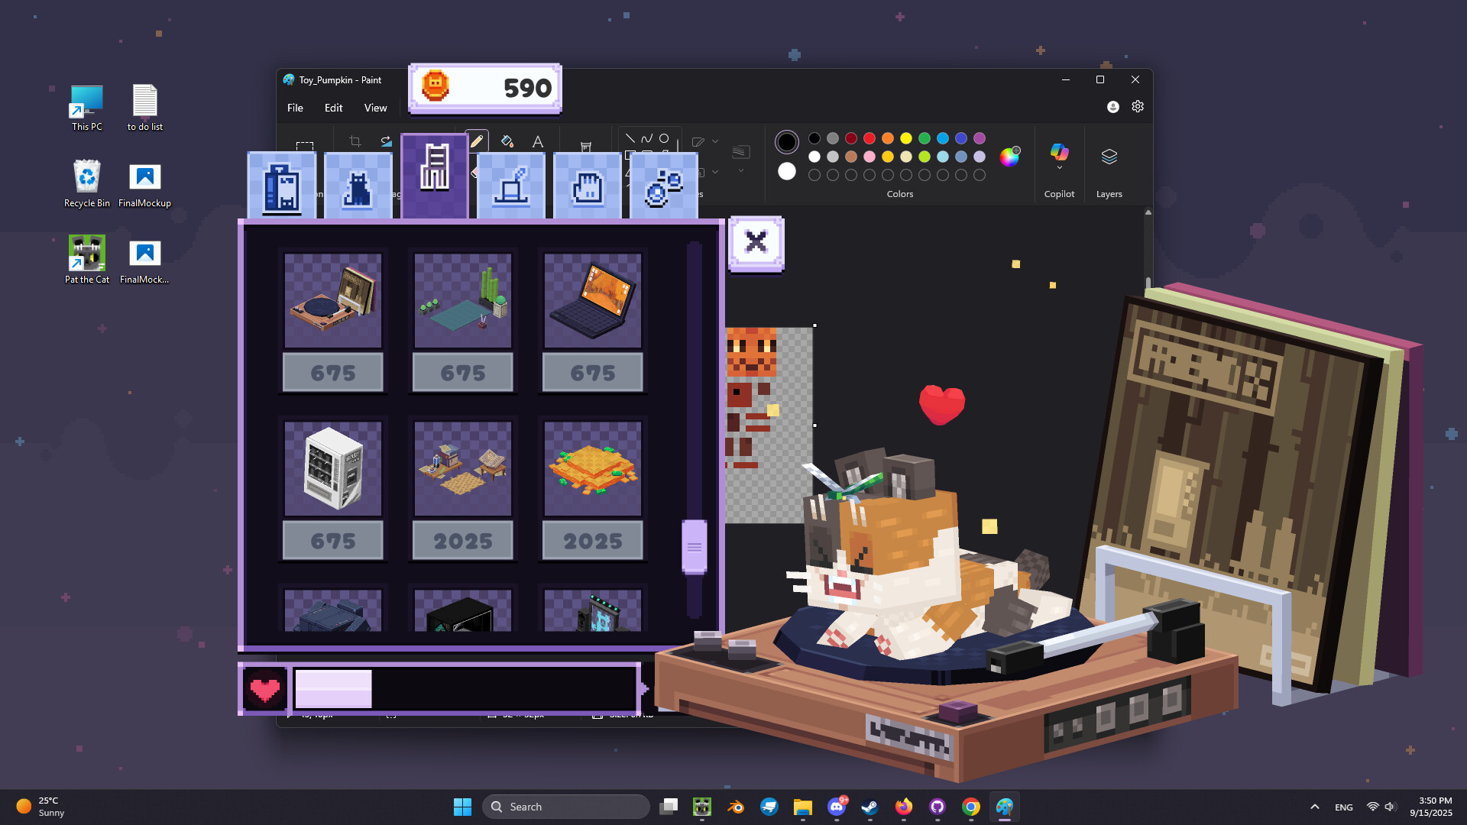Viewport: 1467px width, 825px height.
Task: Close the shop window with the X button
Action: pos(756,243)
